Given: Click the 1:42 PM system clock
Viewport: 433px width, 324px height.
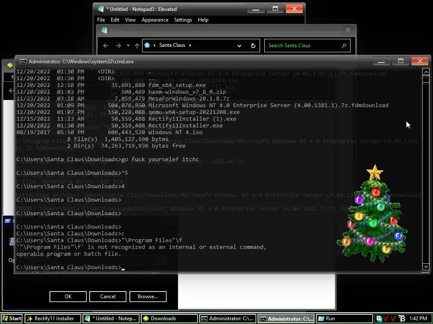Looking at the screenshot, I should tap(418, 319).
